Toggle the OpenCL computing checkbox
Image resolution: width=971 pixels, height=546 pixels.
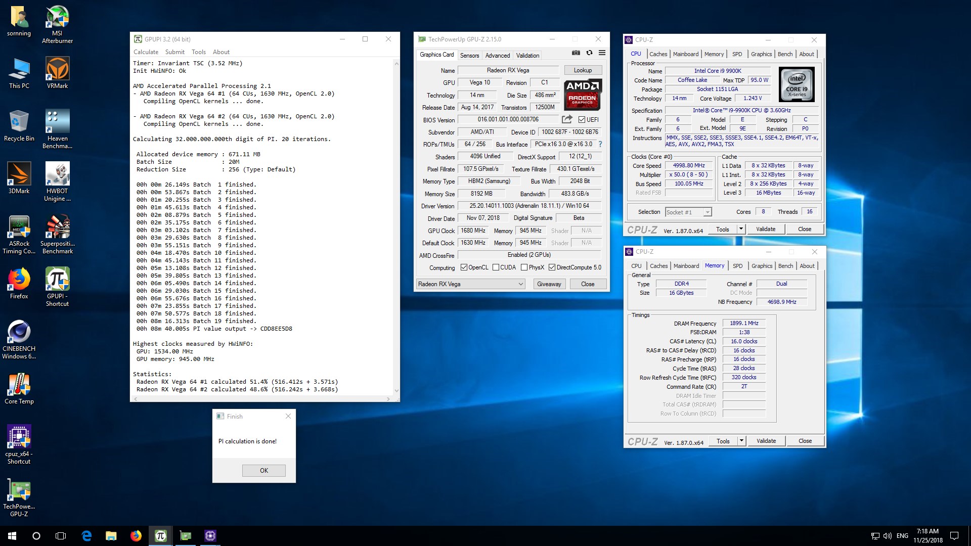click(464, 267)
